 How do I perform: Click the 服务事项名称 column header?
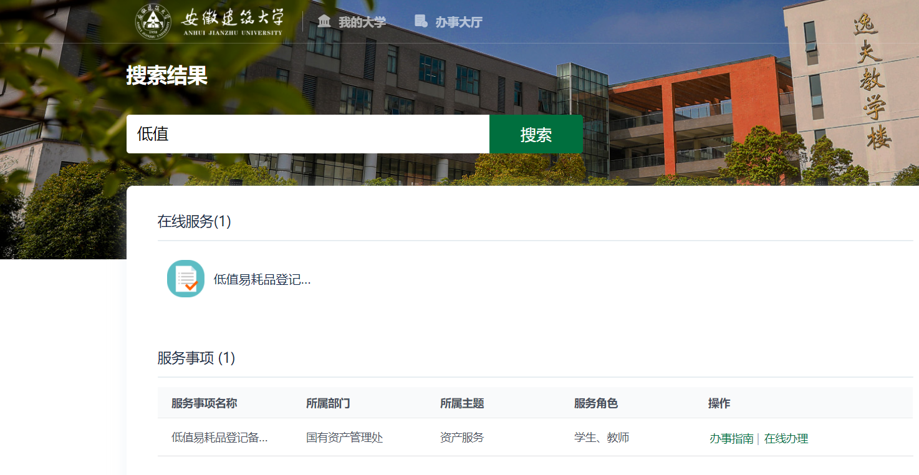(204, 403)
